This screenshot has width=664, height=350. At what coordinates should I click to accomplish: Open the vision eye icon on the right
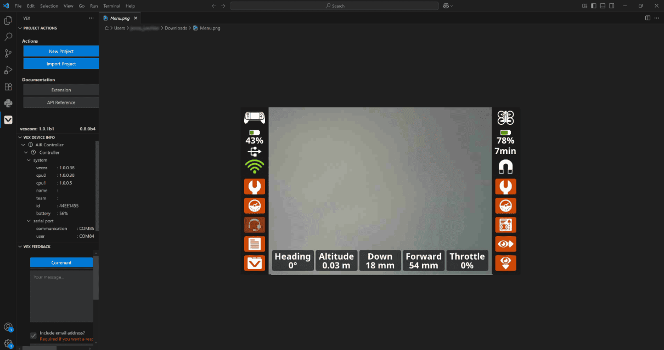coord(505,244)
